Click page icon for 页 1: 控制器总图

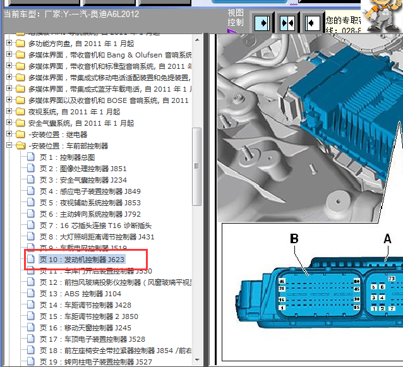point(31,157)
